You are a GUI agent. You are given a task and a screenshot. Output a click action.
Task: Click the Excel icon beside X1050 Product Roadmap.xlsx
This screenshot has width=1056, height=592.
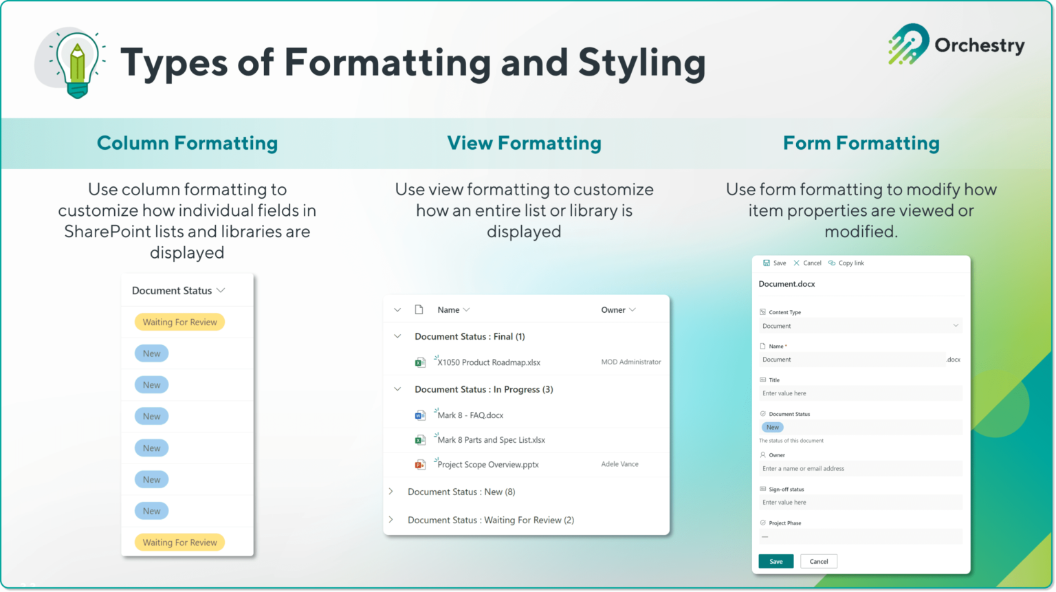tap(420, 362)
